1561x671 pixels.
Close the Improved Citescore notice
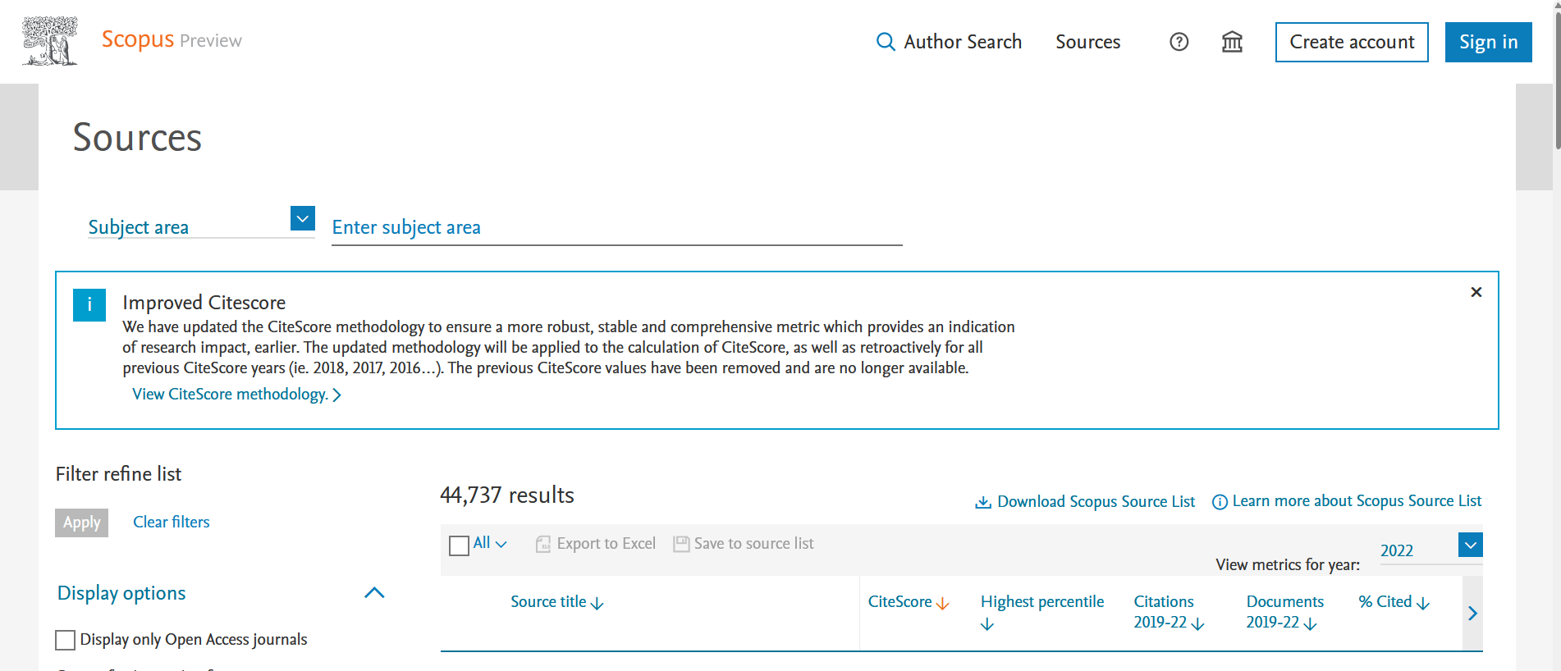click(1476, 292)
